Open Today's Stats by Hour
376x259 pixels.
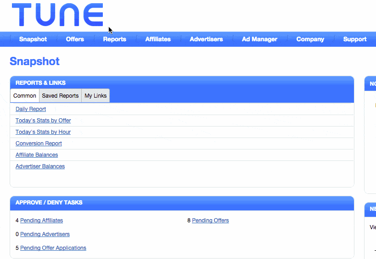click(x=43, y=132)
